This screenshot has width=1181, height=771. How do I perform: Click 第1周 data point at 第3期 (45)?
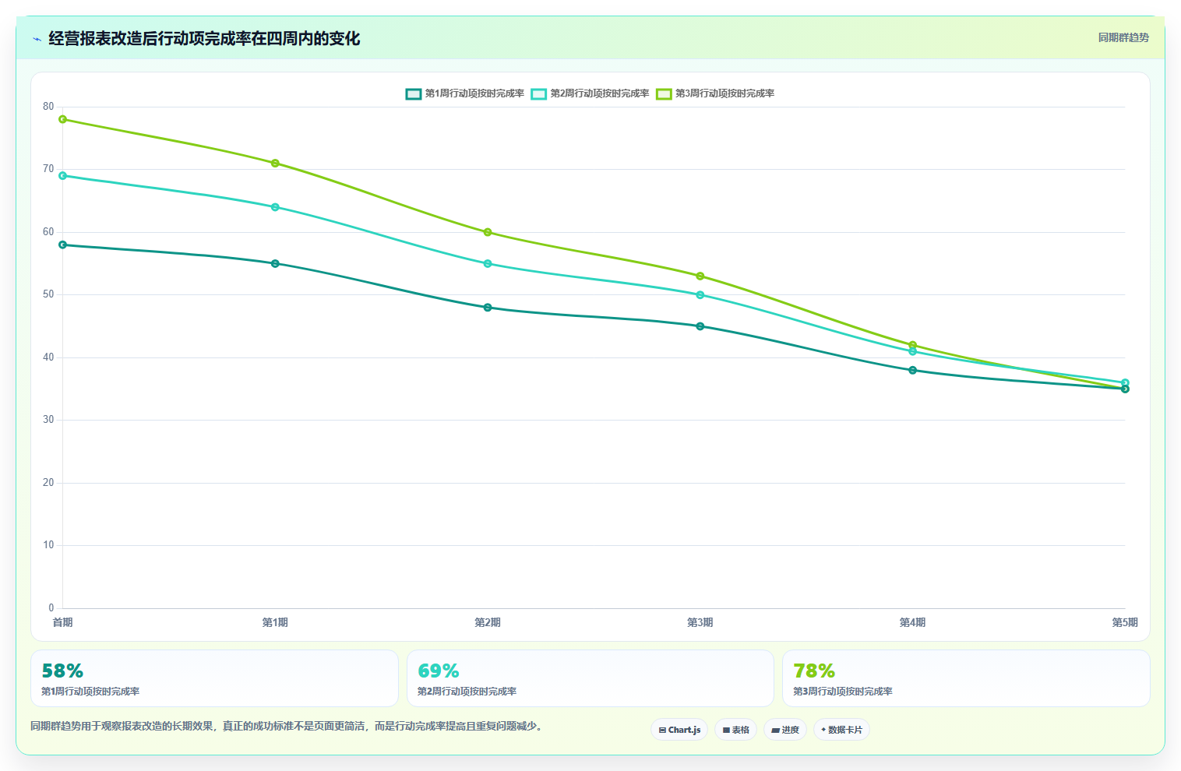[700, 326]
